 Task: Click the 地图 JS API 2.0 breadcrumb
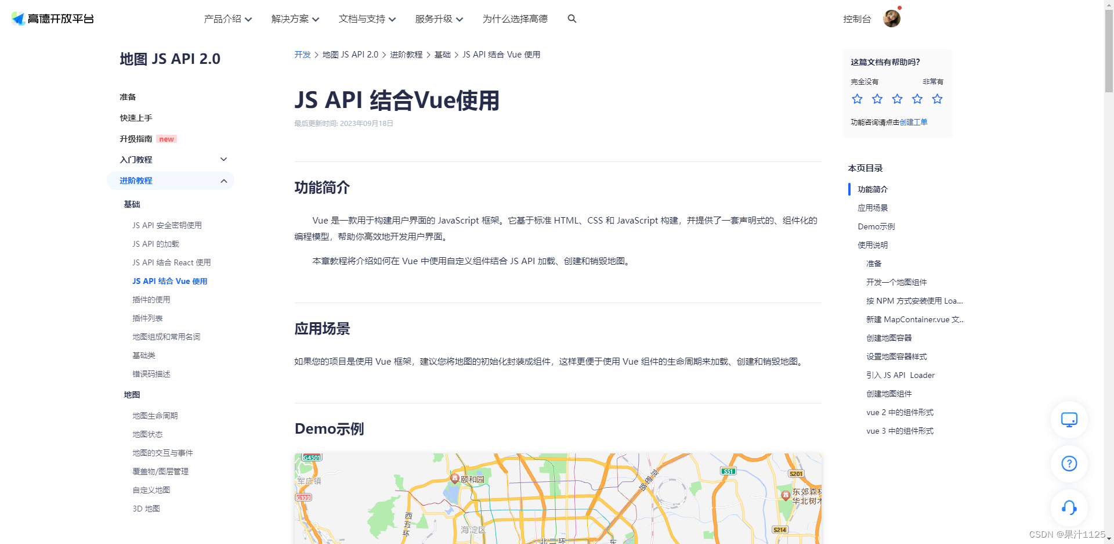click(350, 55)
